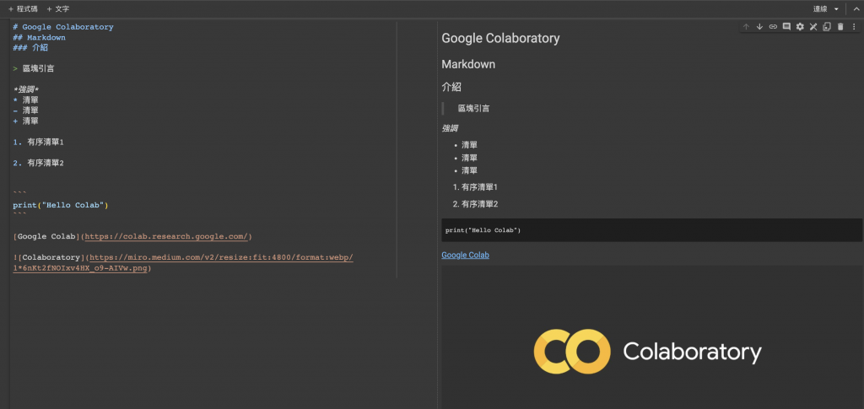The width and height of the screenshot is (864, 409).
Task: Open more cell actions three-dot menu
Action: tap(854, 26)
